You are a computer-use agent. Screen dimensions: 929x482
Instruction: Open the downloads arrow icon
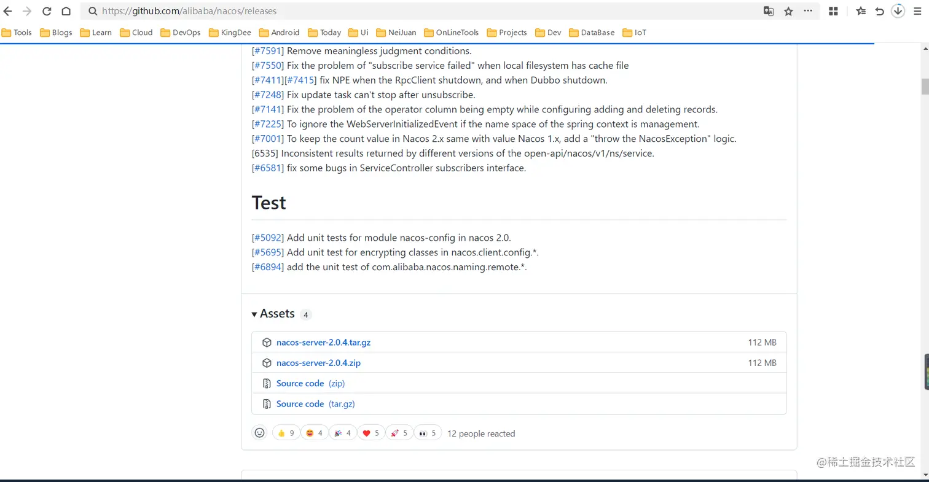click(x=898, y=11)
